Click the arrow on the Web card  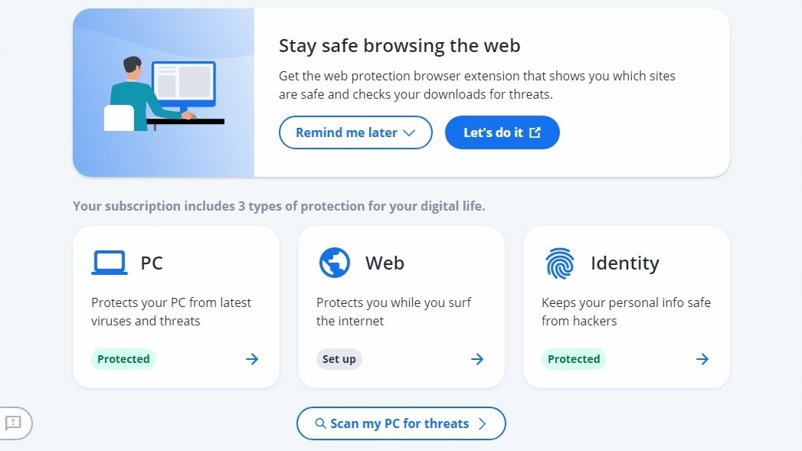click(477, 358)
